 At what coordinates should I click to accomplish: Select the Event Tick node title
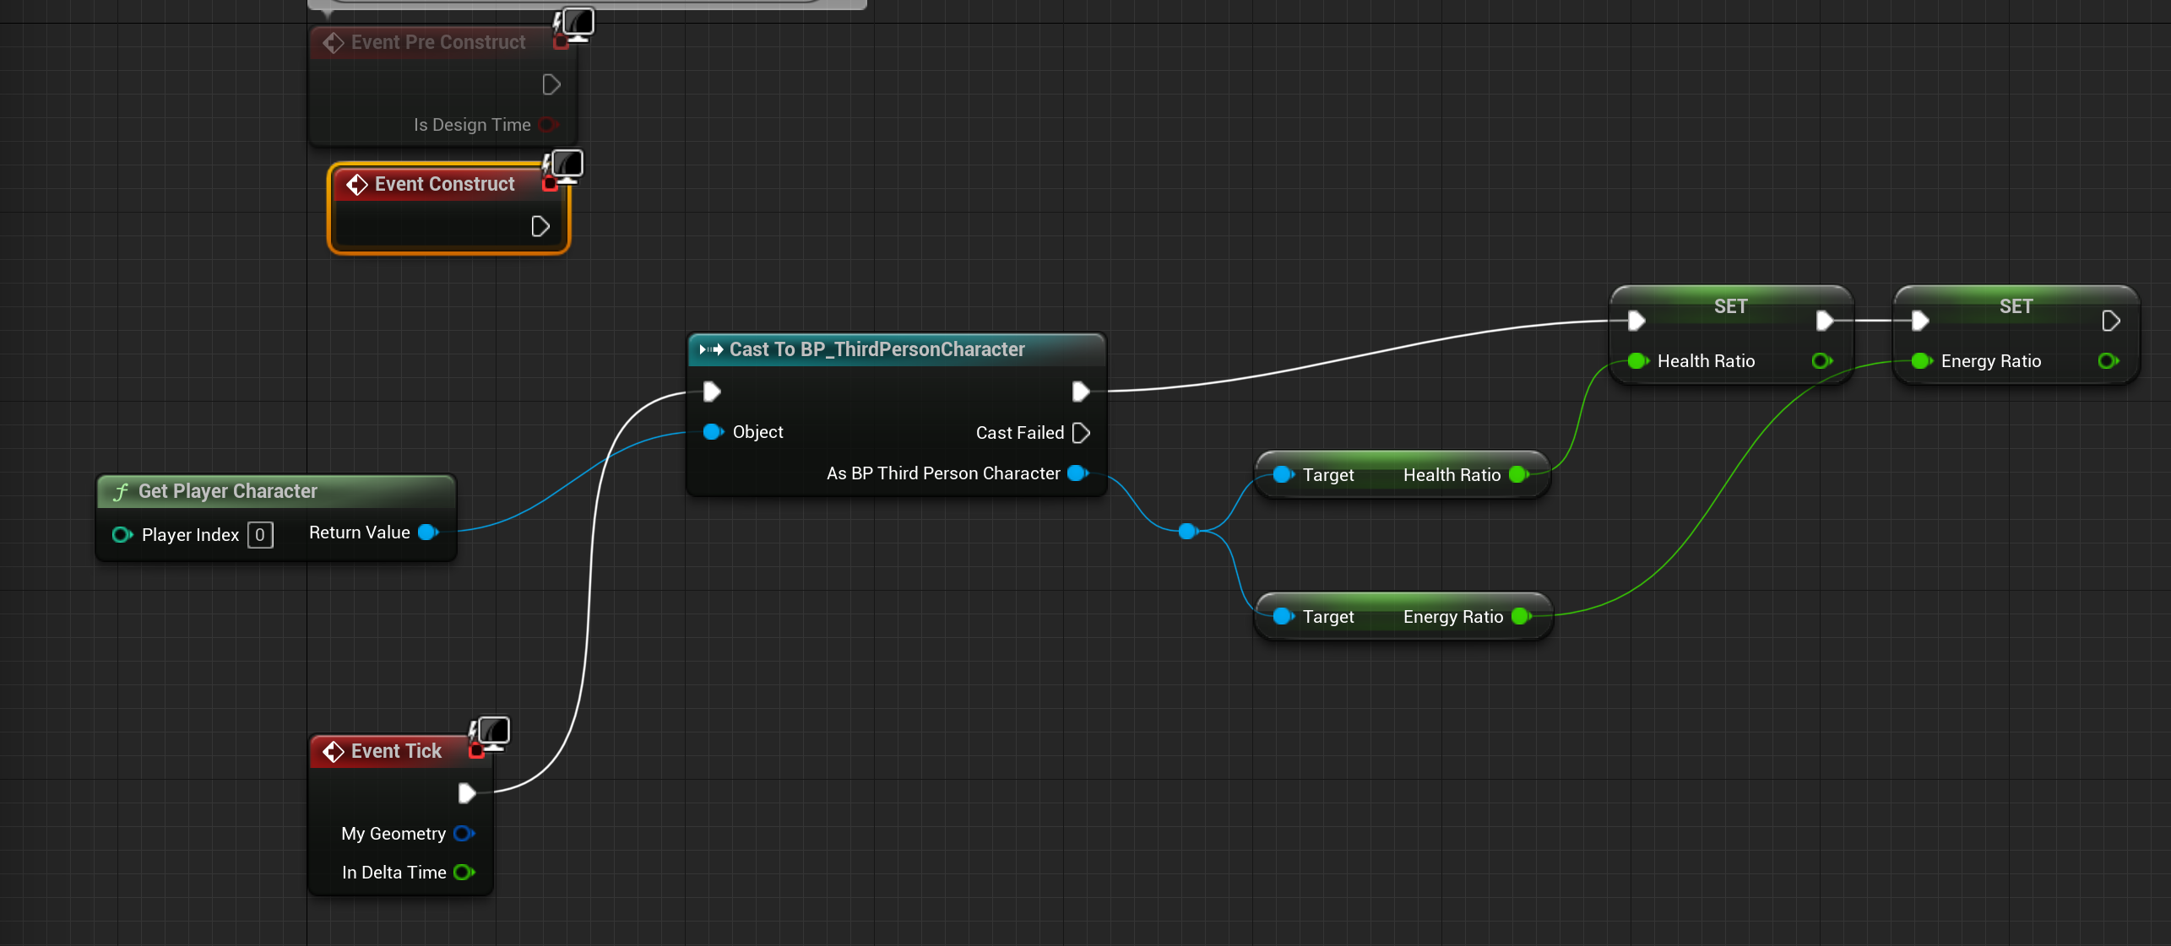[396, 751]
